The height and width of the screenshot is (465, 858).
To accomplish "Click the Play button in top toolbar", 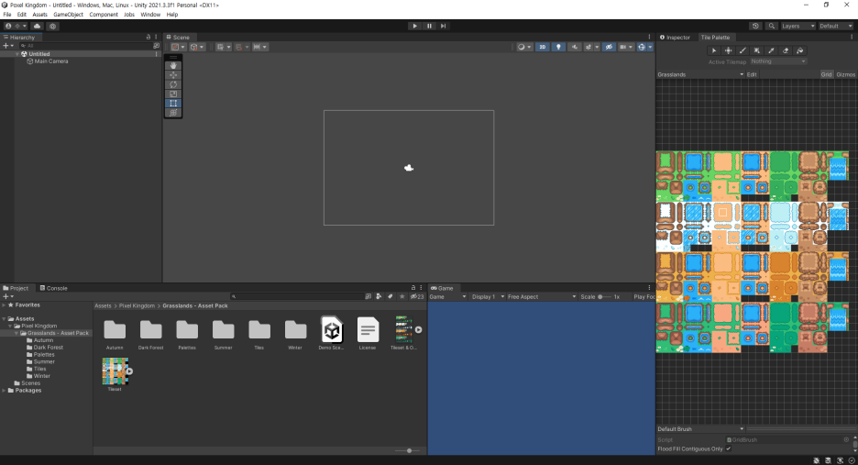I will click(414, 26).
